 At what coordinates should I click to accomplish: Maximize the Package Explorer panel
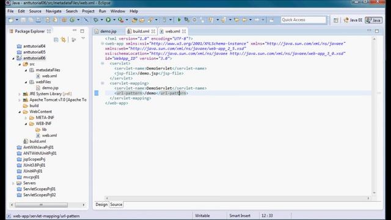pos(82,31)
